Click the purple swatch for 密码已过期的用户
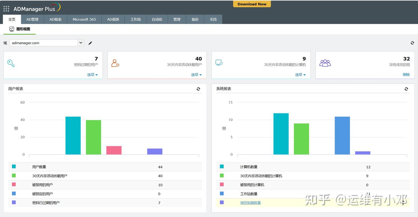The width and height of the screenshot is (418, 217). [14, 202]
